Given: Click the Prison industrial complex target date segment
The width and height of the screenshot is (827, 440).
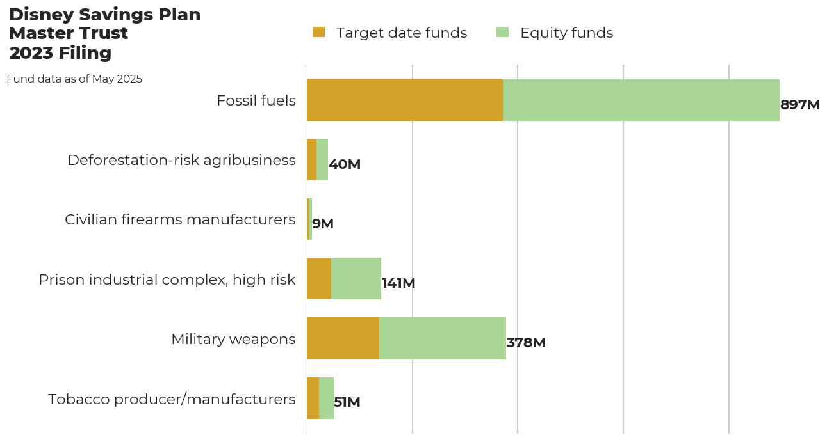Looking at the screenshot, I should (x=319, y=279).
